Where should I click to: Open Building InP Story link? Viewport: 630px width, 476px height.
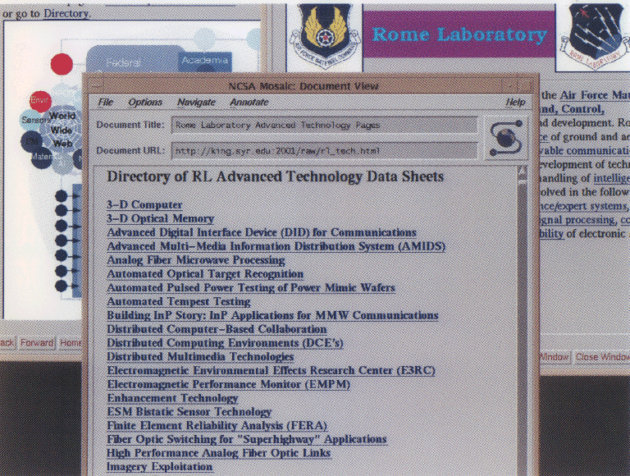tap(272, 315)
